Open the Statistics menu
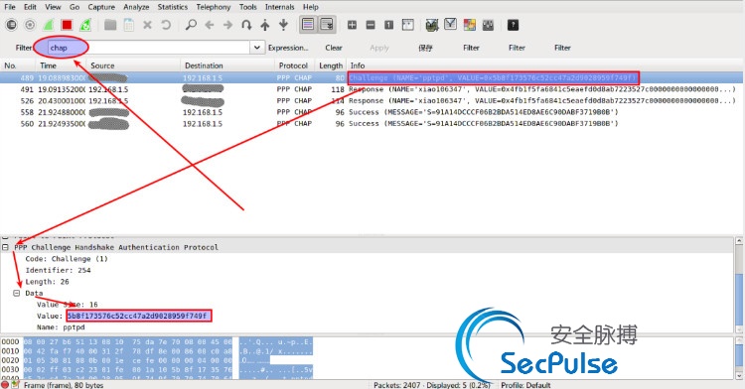Viewport: 745px width, 389px height. click(x=173, y=7)
